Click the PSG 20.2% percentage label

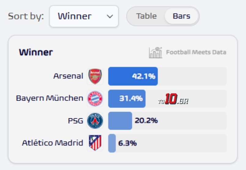pos(146,120)
